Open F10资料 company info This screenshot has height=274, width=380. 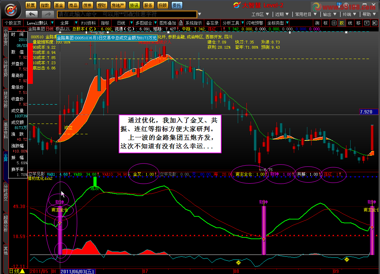pyautogui.click(x=88, y=23)
